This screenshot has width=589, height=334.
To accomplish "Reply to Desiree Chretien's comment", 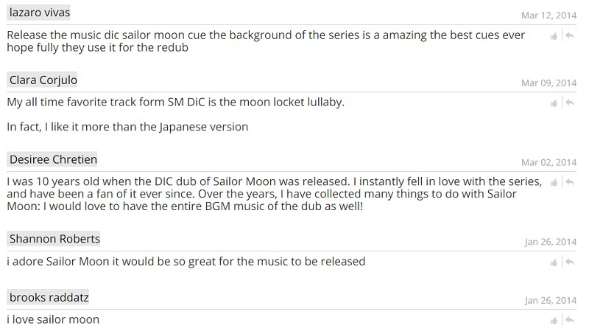I will click(570, 182).
